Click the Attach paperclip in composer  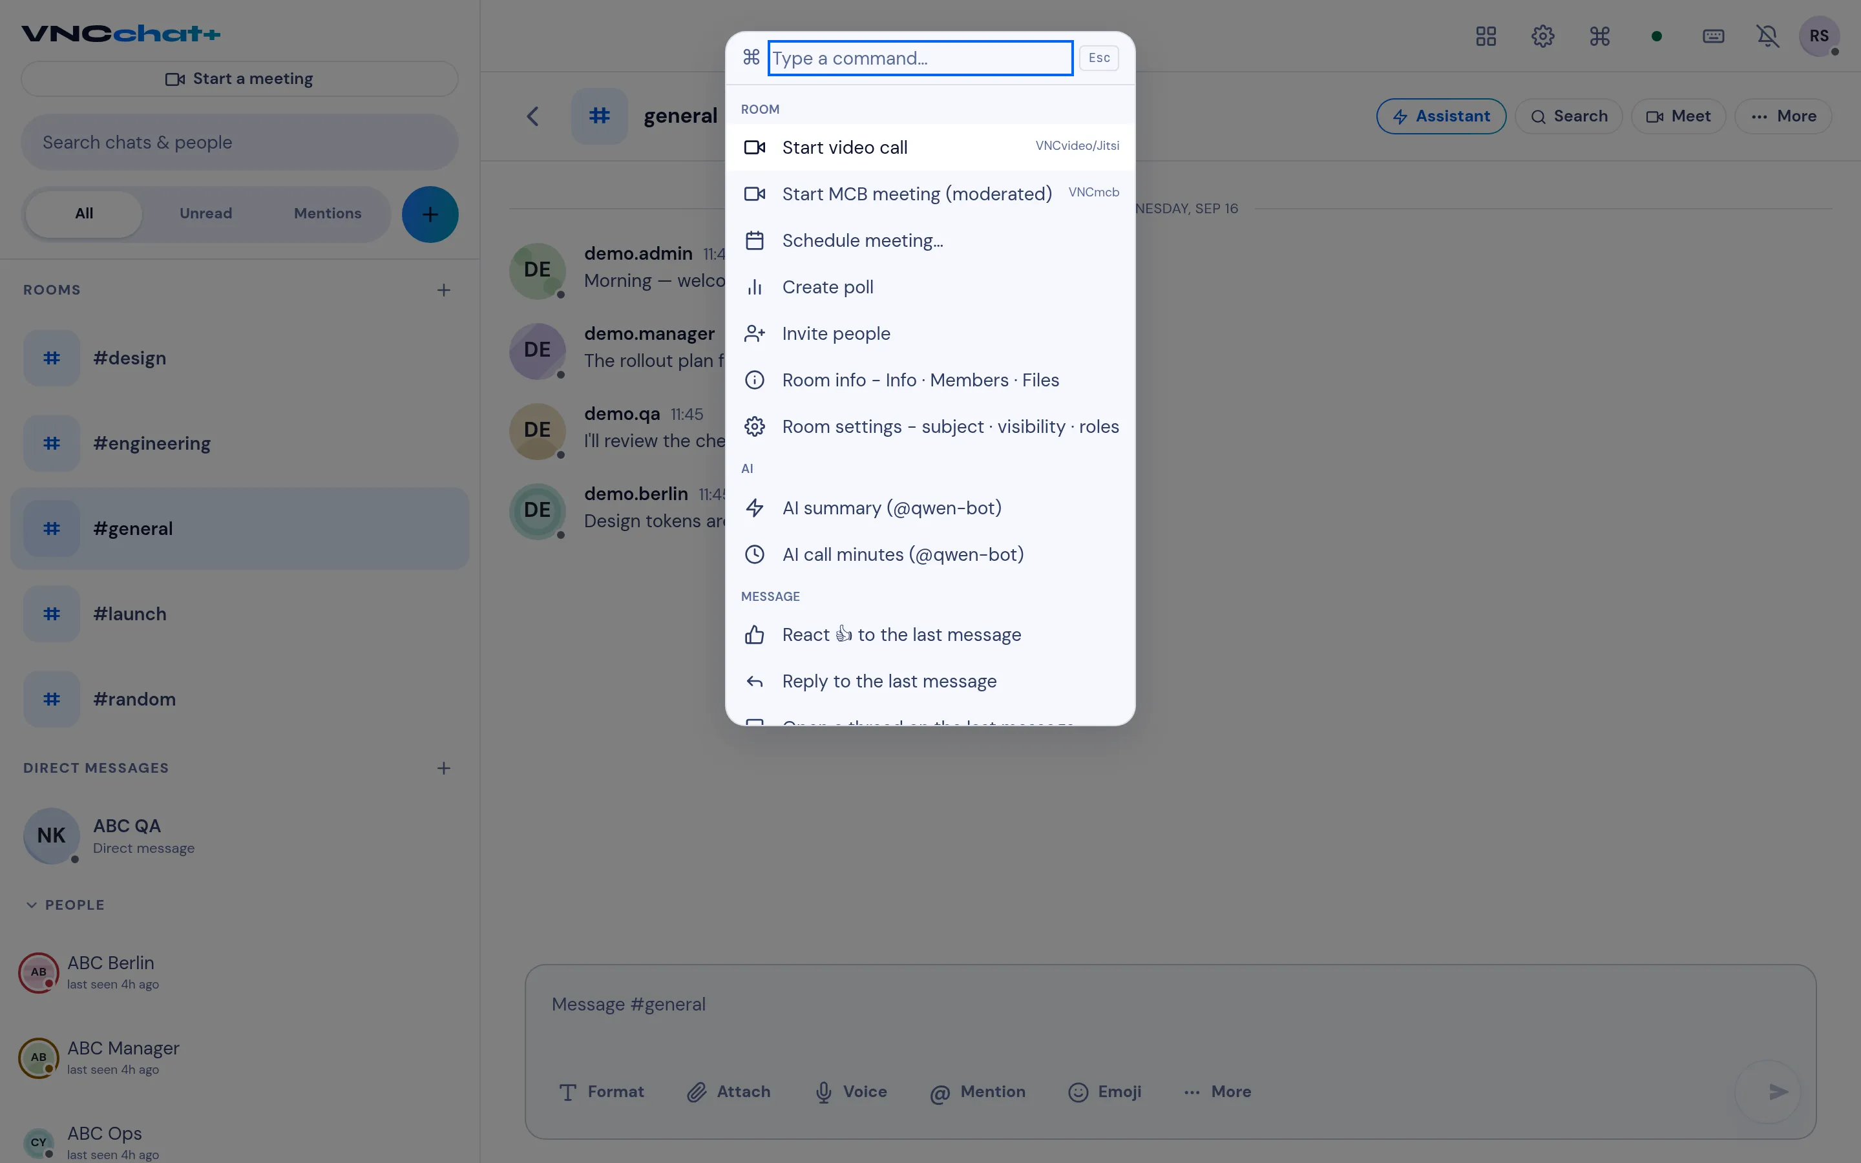728,1091
